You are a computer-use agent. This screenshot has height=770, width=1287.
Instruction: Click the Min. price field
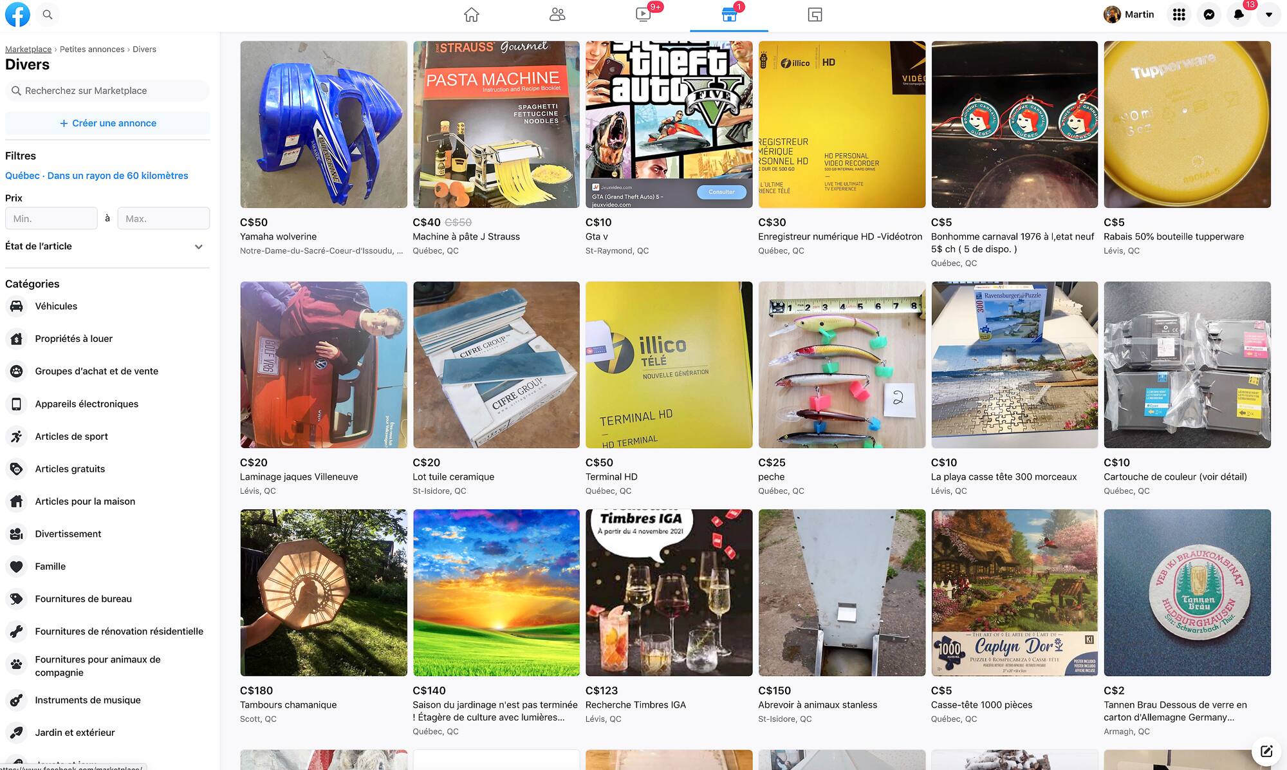(51, 219)
